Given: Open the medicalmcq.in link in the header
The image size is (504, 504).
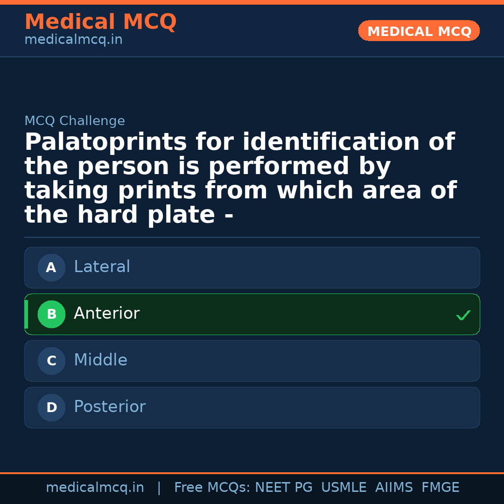Looking at the screenshot, I should click(x=73, y=39).
